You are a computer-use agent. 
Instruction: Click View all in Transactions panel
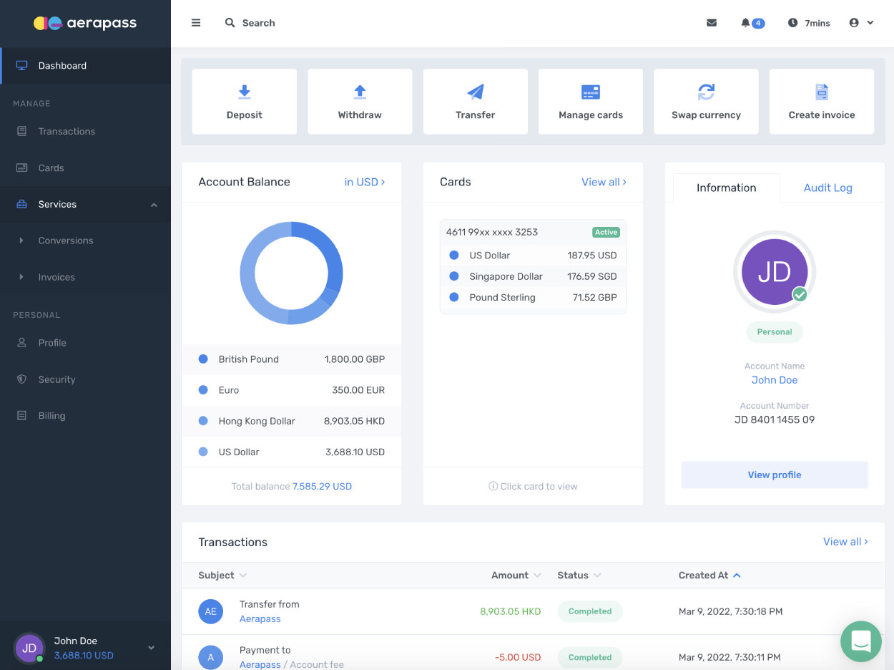point(845,542)
